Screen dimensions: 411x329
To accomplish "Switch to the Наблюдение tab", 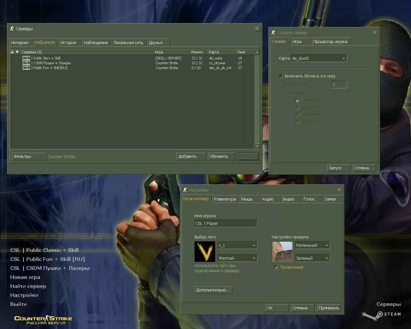I will point(96,42).
